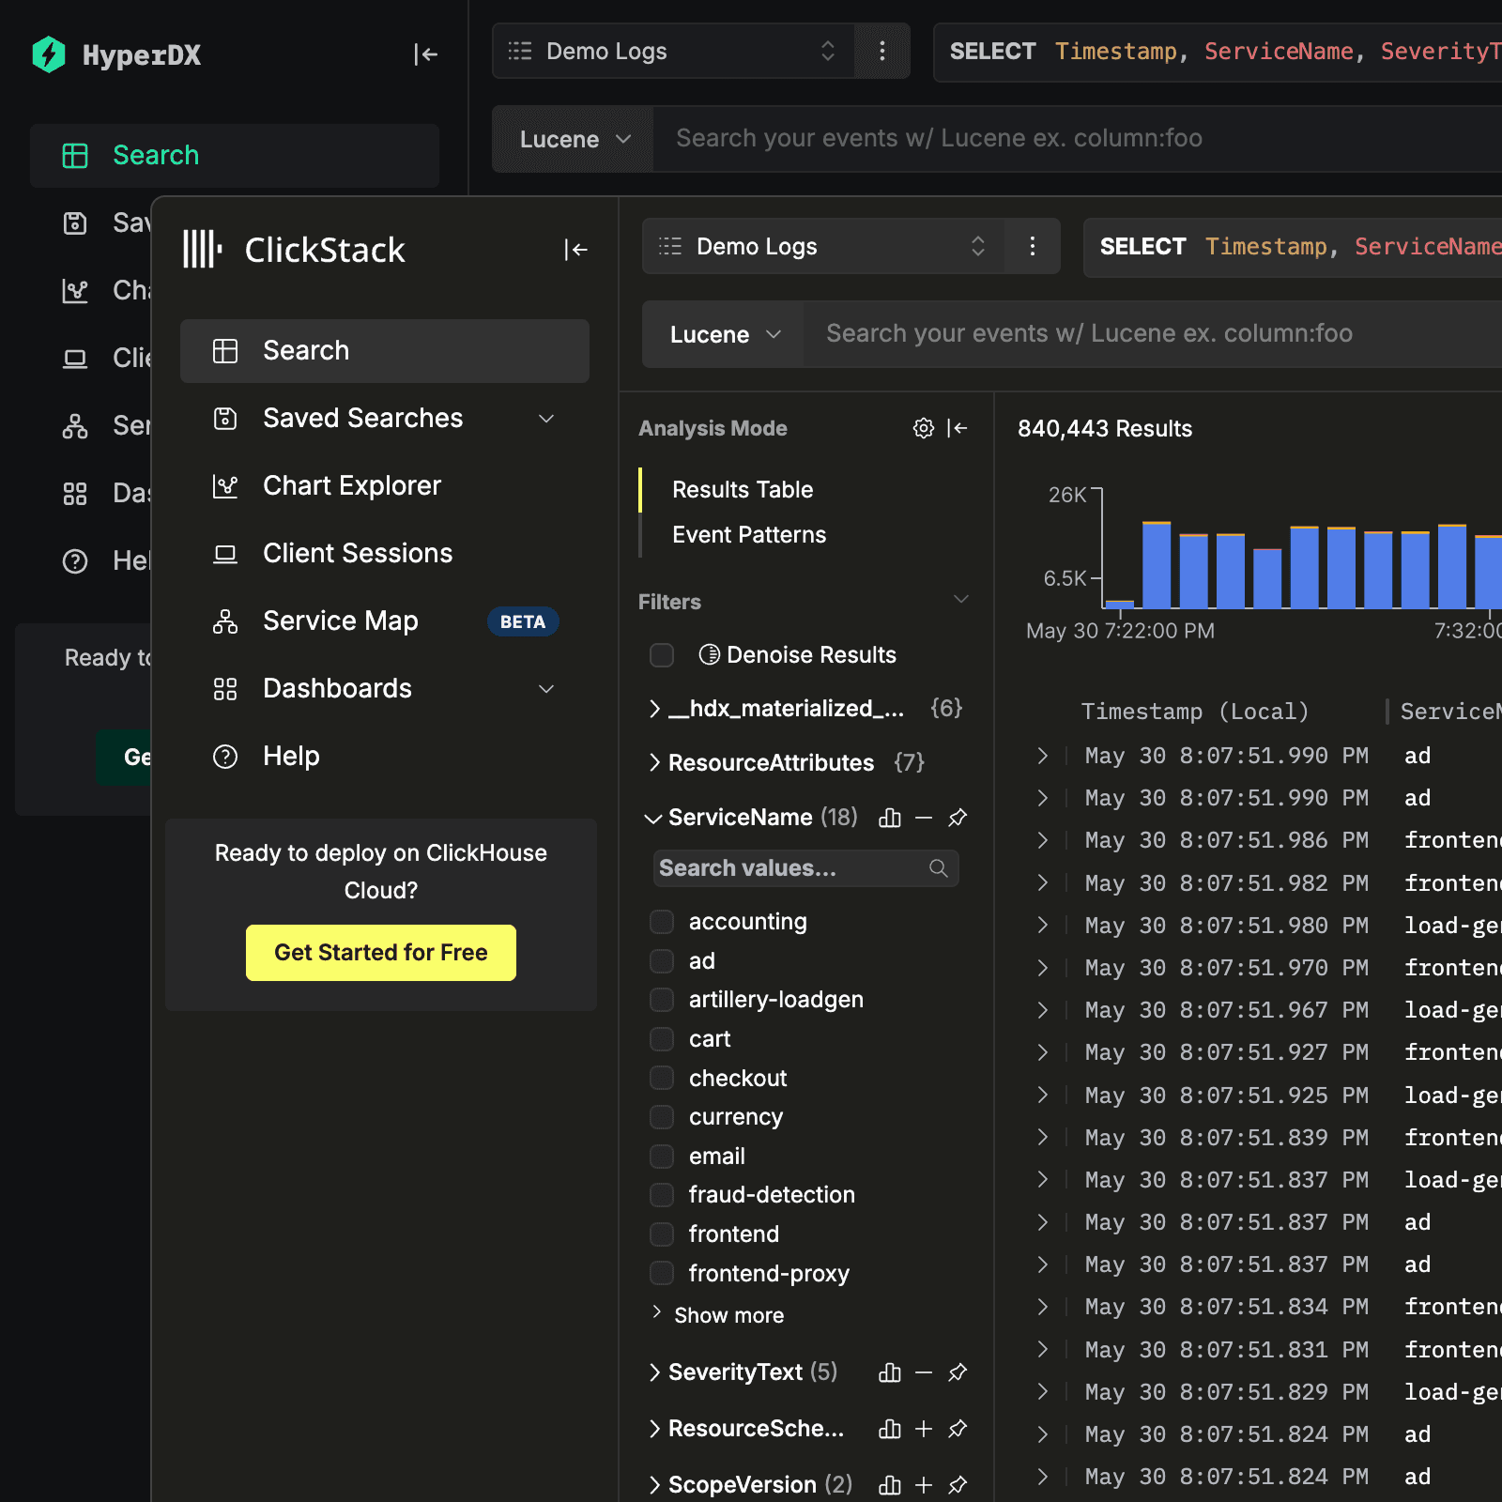Expand the first May 30 8:07:51.990 PM log row

[1042, 756]
